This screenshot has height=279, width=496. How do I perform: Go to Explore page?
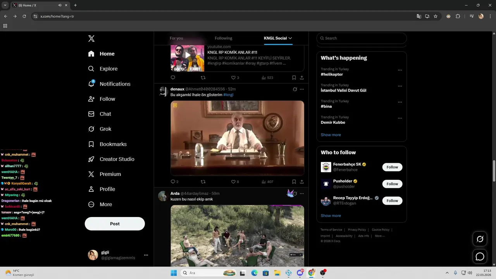pyautogui.click(x=103, y=69)
